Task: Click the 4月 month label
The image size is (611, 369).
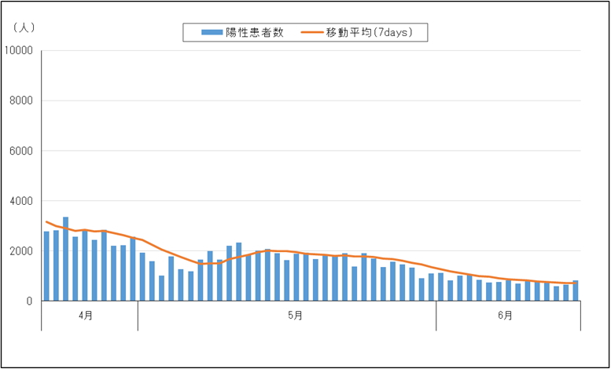Action: 86,316
